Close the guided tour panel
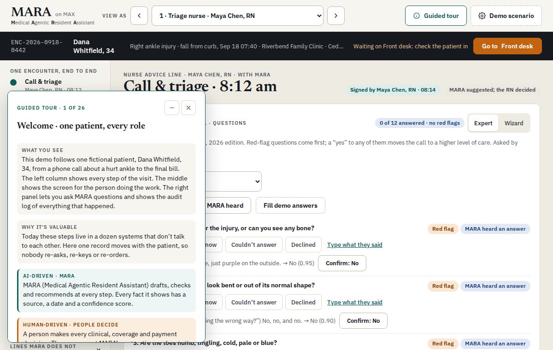This screenshot has width=553, height=350. (x=188, y=108)
